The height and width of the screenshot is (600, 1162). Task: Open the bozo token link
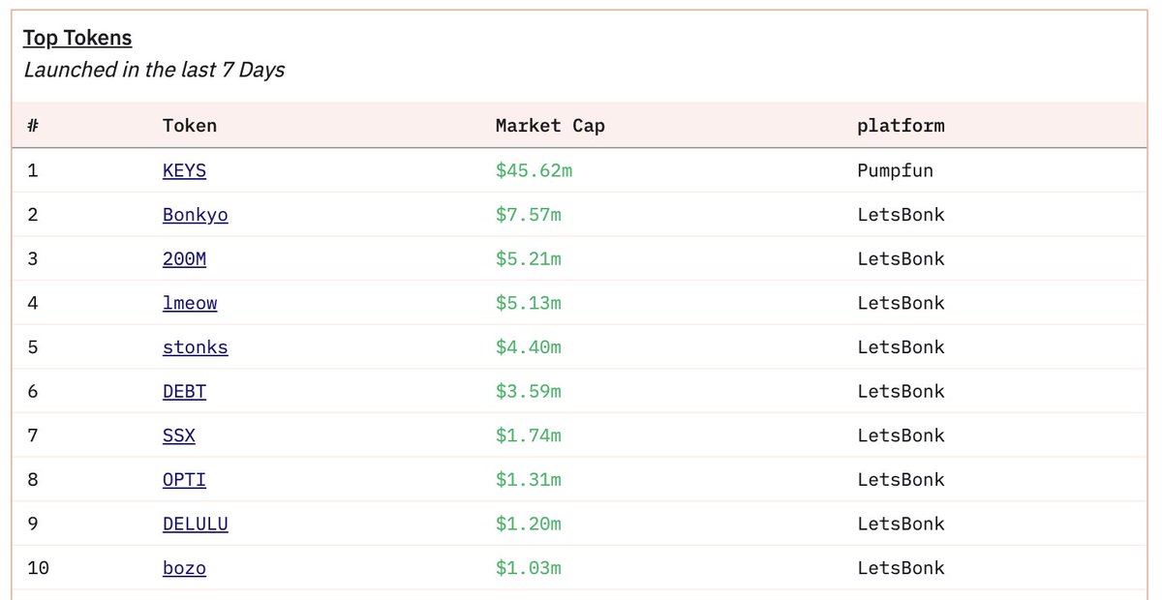pyautogui.click(x=184, y=568)
